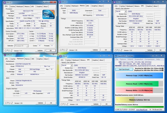Open Slot #1 memory slot dropdown

[71, 65]
